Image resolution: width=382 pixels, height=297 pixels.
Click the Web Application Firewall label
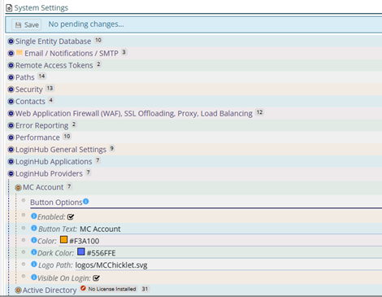(134, 113)
